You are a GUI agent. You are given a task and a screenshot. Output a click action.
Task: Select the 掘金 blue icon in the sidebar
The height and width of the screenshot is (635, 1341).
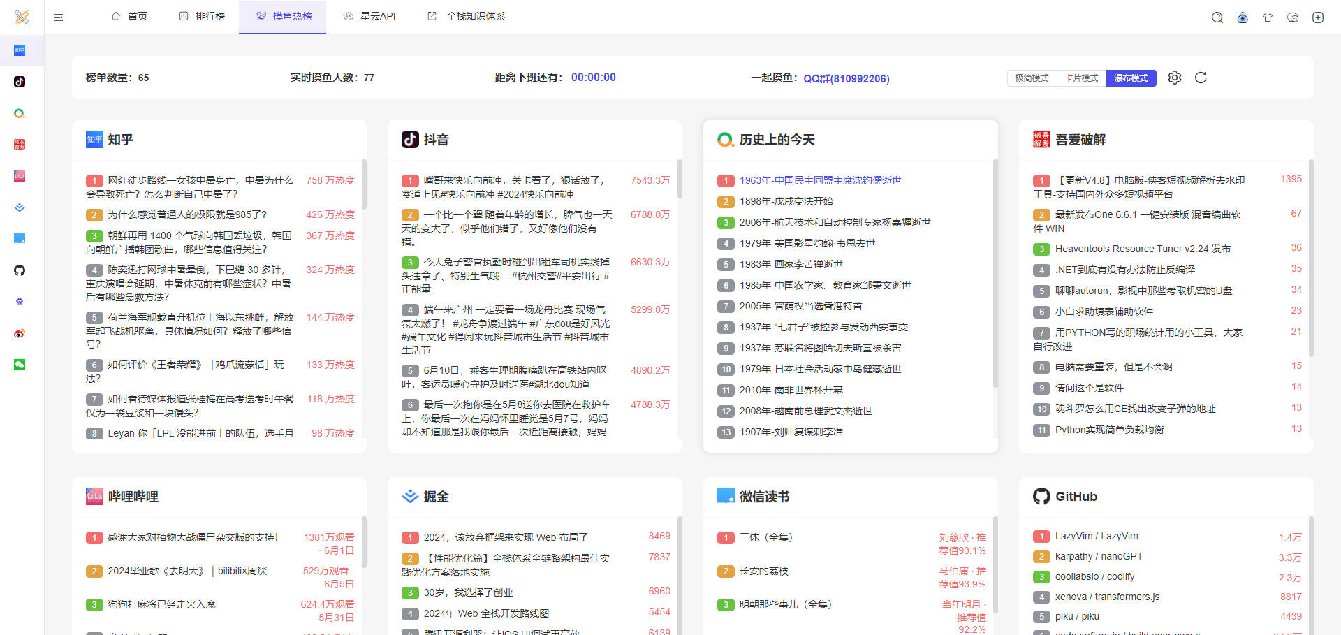point(20,207)
